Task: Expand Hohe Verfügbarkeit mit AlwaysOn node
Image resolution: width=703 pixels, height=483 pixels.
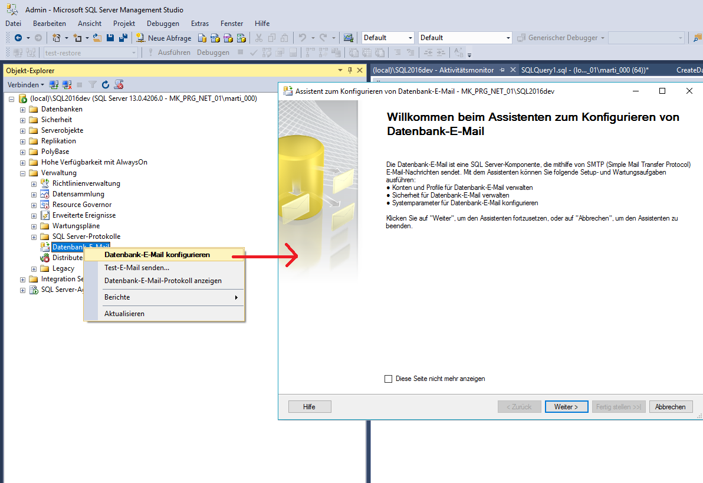Action: coord(22,163)
